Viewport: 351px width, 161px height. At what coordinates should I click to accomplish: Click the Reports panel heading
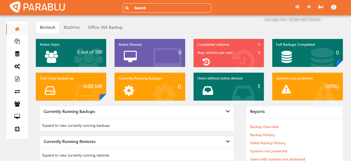[x=257, y=112]
